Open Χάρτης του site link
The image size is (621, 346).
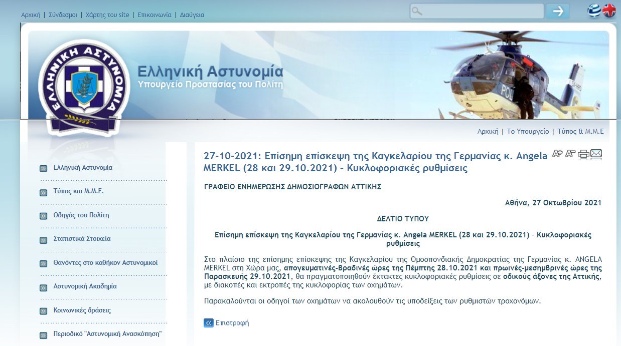pos(107,15)
